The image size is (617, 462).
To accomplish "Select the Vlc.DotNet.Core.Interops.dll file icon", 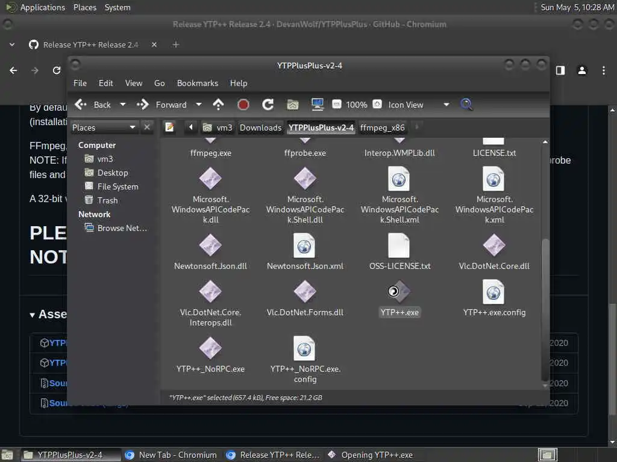I will [x=210, y=292].
